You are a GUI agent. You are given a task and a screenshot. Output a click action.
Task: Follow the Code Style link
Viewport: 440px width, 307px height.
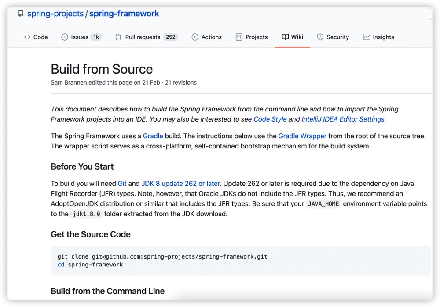(x=270, y=119)
